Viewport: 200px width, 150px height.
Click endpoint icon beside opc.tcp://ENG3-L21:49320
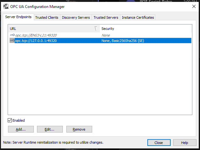12,35
